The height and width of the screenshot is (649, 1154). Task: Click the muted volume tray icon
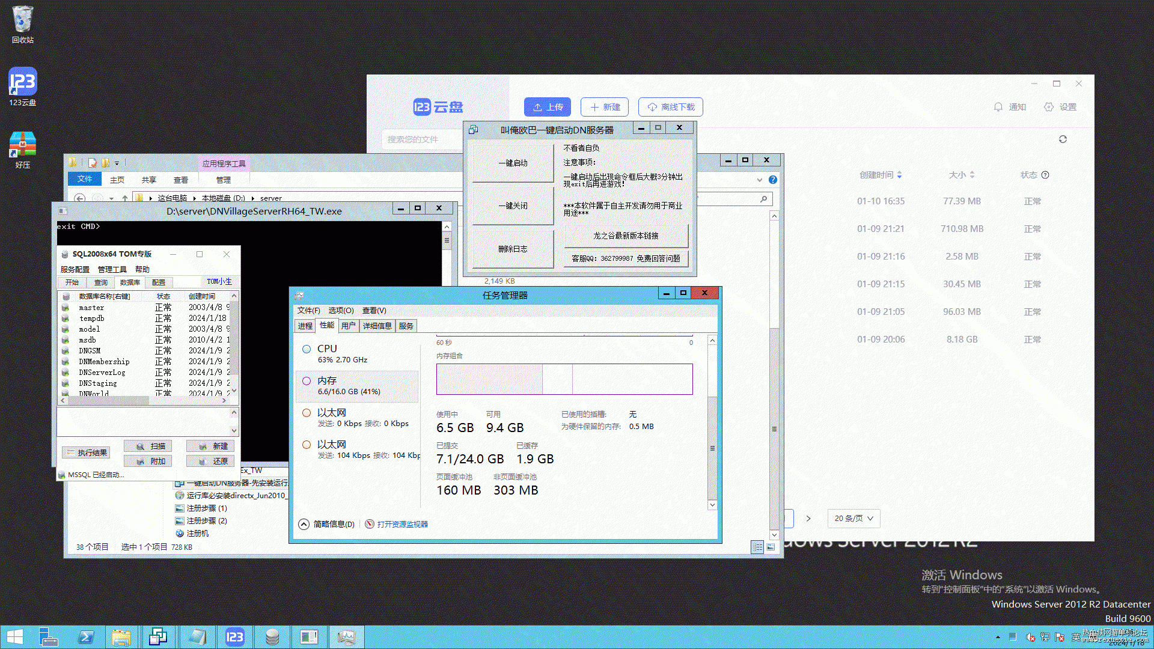[1030, 637]
